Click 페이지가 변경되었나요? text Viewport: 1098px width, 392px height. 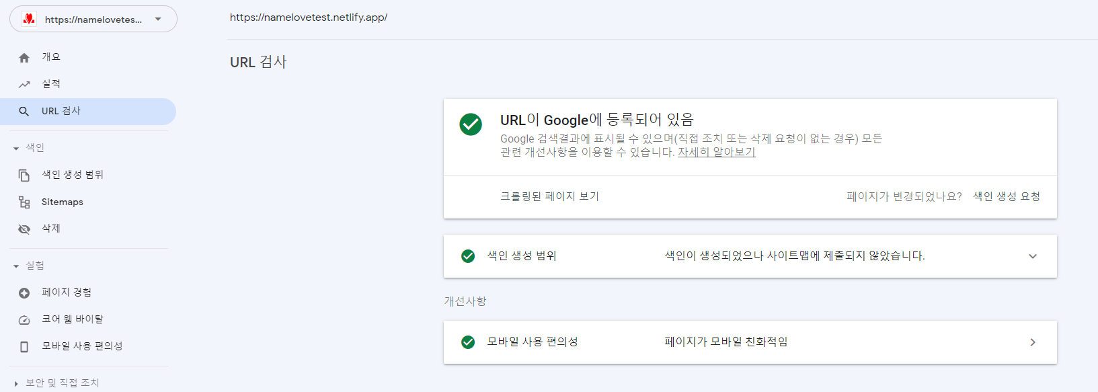[x=904, y=196]
